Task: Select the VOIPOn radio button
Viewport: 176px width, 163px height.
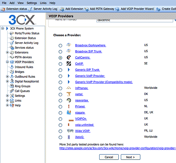Action: (60, 119)
